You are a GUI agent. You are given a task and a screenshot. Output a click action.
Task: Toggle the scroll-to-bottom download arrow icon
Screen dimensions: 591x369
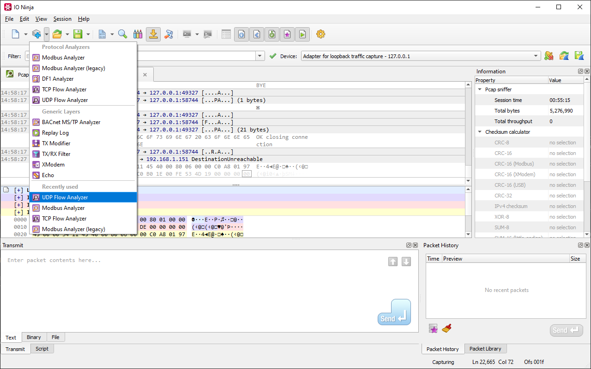click(153, 34)
